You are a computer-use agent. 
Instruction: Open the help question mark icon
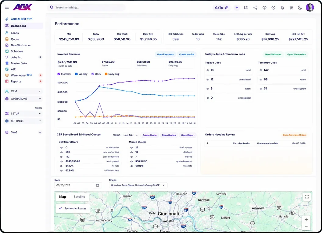coord(264,8)
